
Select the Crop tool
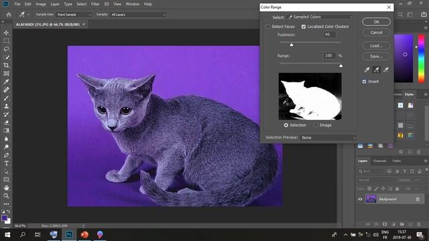pos(6,66)
